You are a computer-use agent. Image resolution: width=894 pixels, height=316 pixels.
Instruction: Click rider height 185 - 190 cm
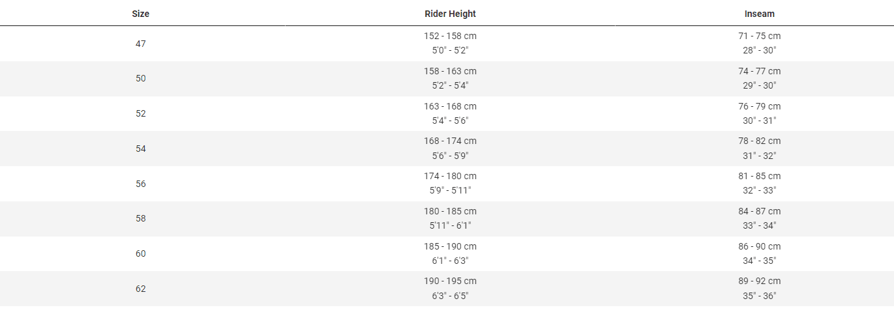(x=450, y=246)
